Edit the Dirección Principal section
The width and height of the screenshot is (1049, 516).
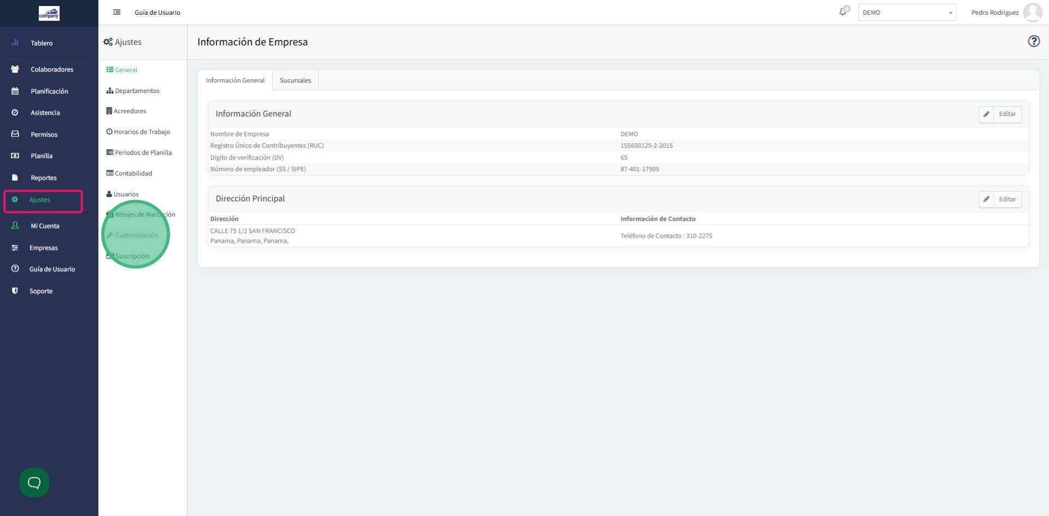click(1000, 200)
